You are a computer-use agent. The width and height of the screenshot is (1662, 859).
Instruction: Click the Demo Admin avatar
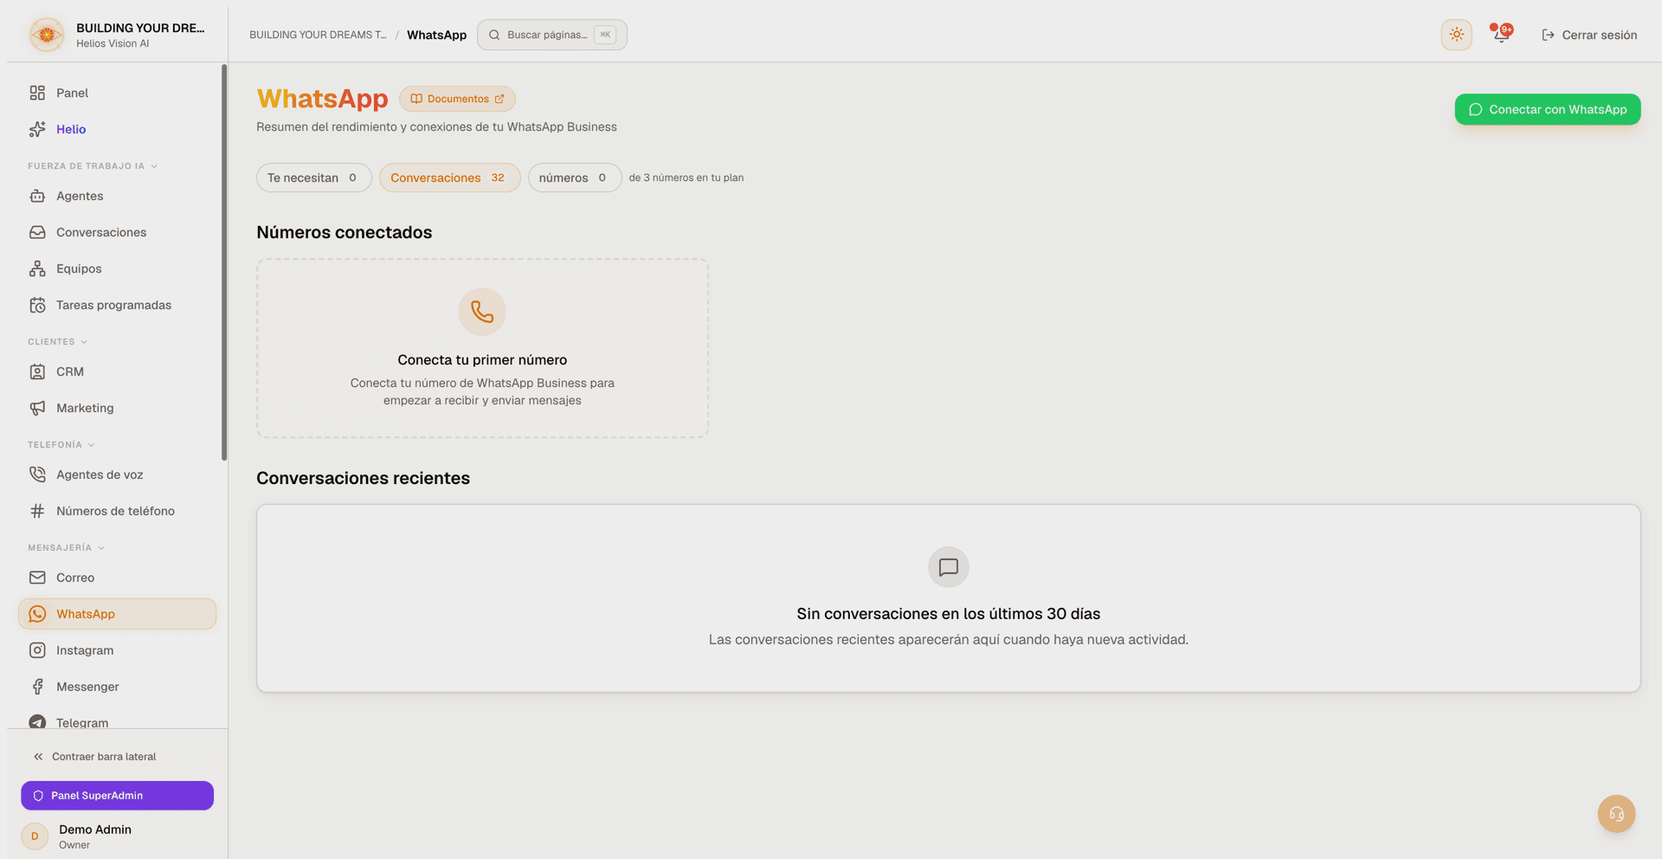tap(35, 836)
